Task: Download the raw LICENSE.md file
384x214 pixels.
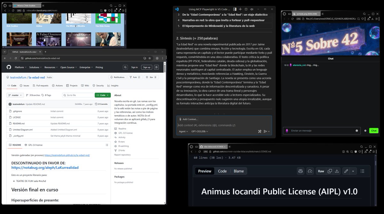Action: pos(337,171)
